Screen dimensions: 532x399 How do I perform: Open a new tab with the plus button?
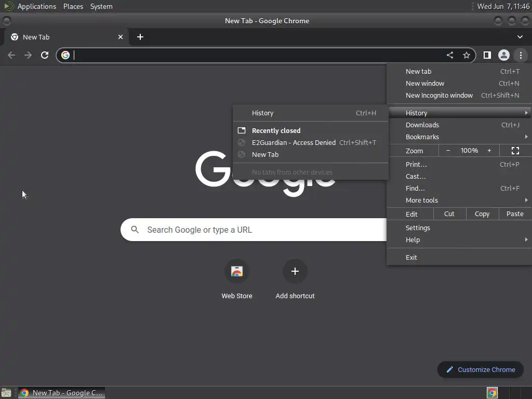pyautogui.click(x=140, y=37)
